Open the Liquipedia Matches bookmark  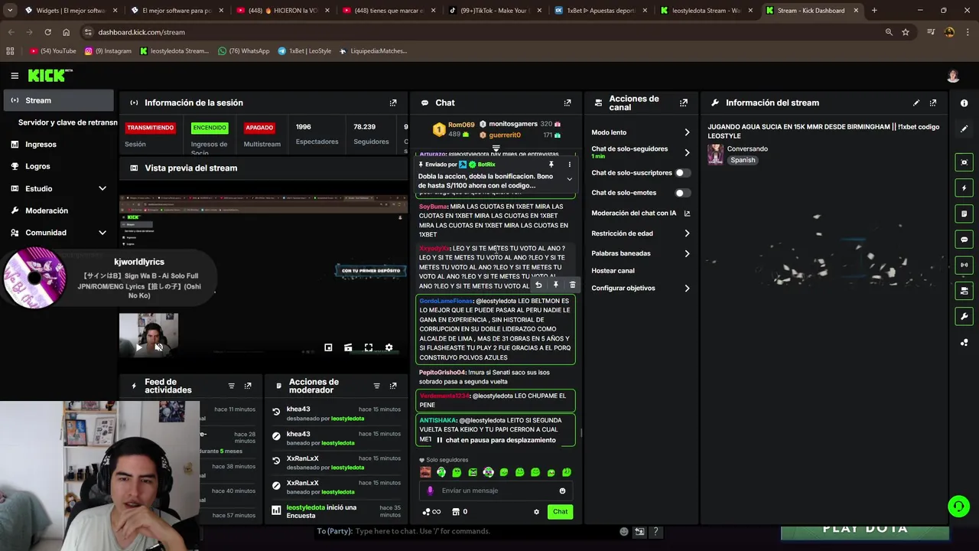tap(372, 51)
